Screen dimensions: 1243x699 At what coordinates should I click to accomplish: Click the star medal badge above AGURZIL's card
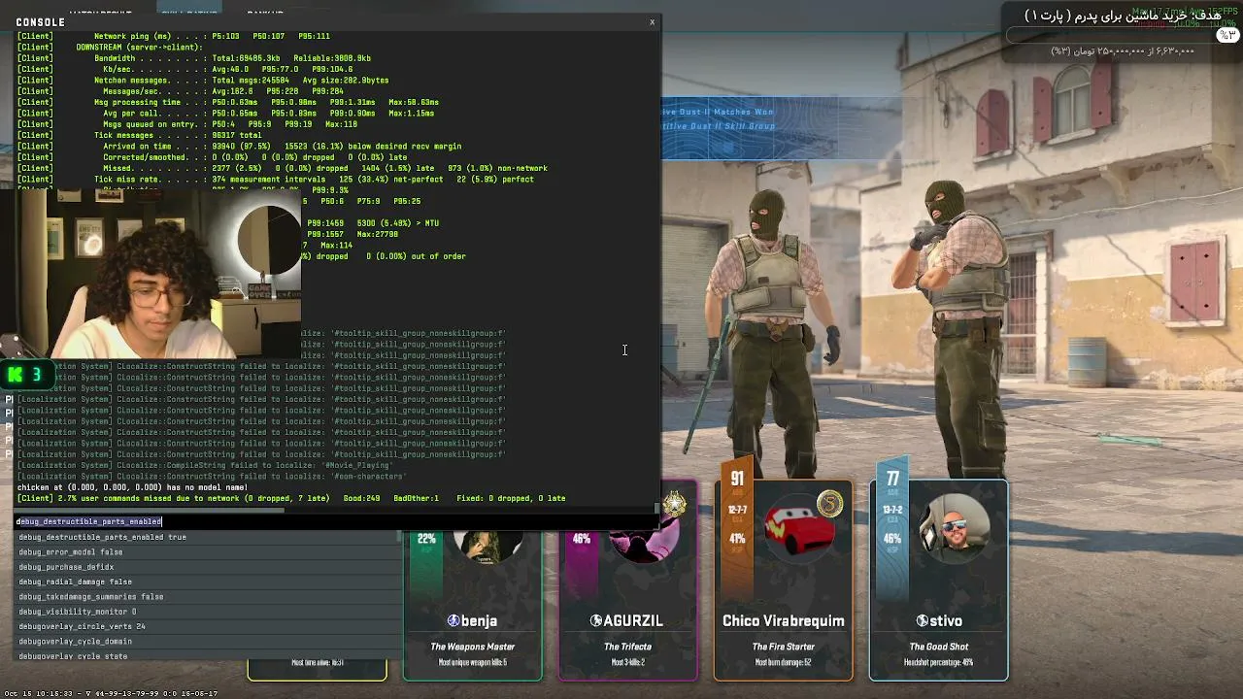(674, 505)
